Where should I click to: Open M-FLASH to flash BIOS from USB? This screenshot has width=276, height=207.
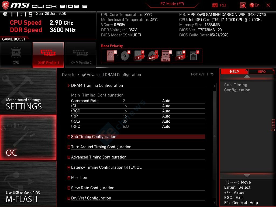[28, 184]
